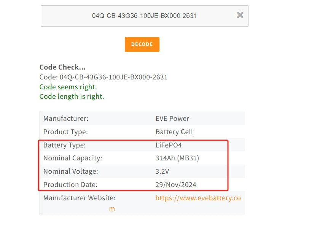Open the evebattery.co manufacturer website link
This screenshot has width=317, height=236.
(x=198, y=198)
